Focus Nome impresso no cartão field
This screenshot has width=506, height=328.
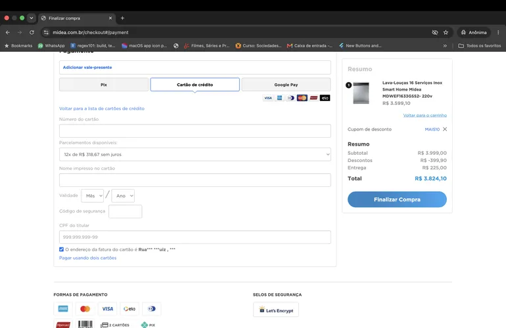195,180
